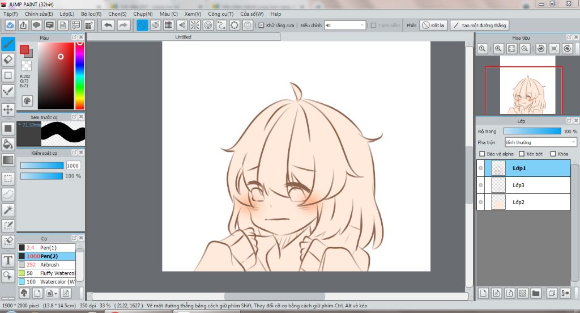Open Lớp(L) menu
Screen dimensions: 580x313
[67, 14]
